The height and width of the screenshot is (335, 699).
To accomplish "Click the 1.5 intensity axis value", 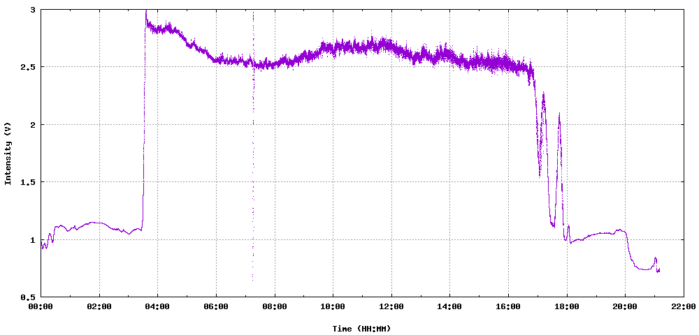I will click(29, 182).
